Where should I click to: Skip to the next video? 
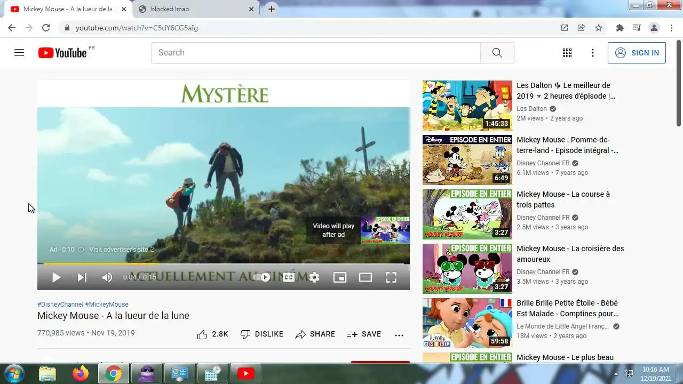click(x=82, y=277)
